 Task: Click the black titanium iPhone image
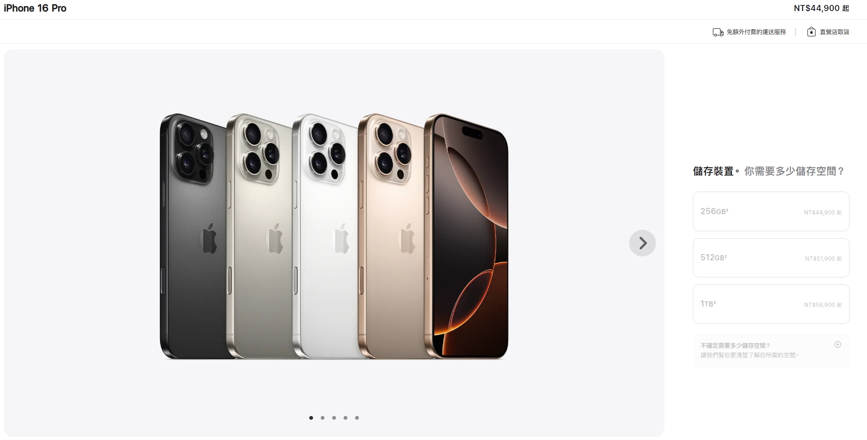[193, 236]
